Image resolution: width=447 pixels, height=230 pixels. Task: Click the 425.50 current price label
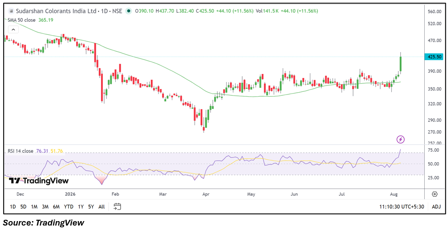click(433, 57)
